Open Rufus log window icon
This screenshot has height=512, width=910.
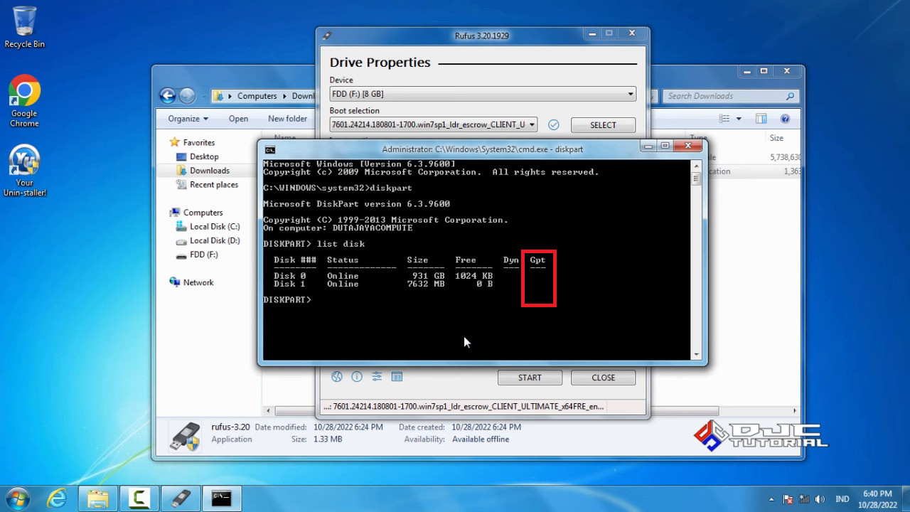397,377
